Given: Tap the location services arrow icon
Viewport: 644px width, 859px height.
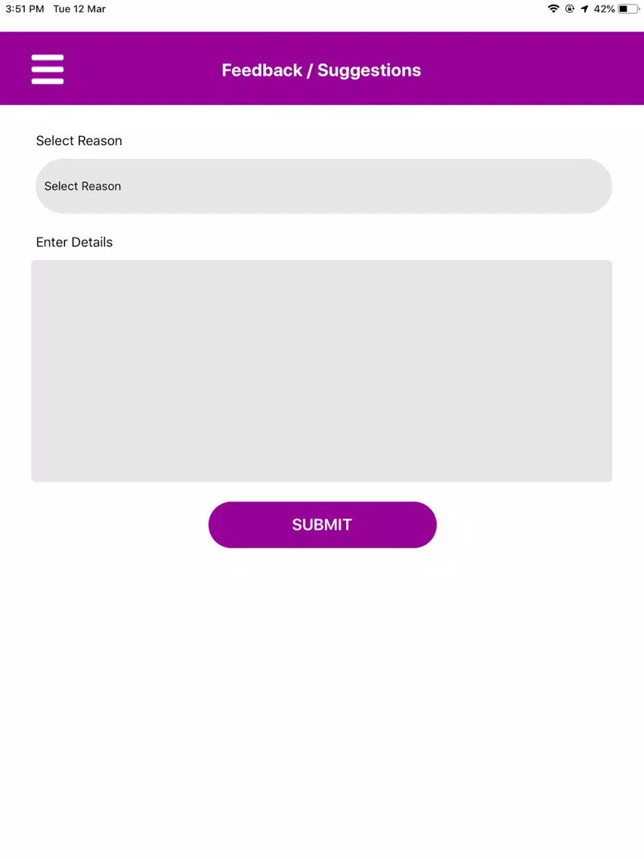Looking at the screenshot, I should (584, 9).
